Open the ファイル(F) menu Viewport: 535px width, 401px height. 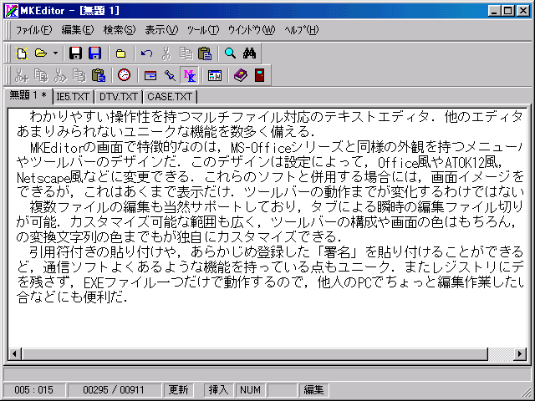pos(33,30)
